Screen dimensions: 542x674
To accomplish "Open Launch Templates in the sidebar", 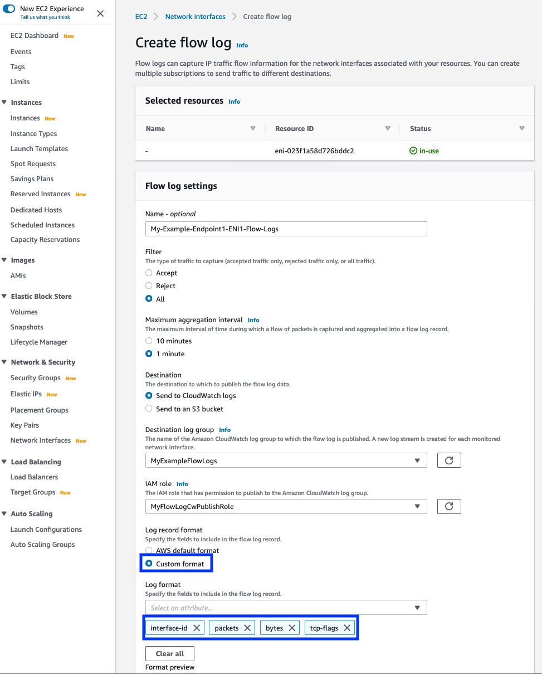I will click(x=39, y=149).
